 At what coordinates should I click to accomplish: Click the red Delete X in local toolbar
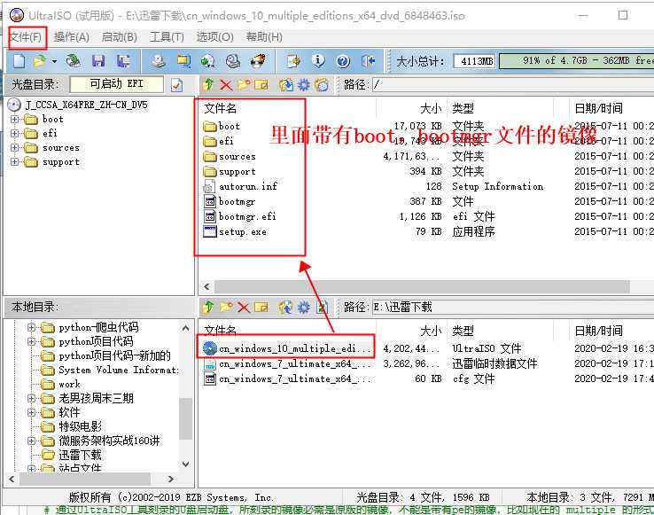(244, 308)
